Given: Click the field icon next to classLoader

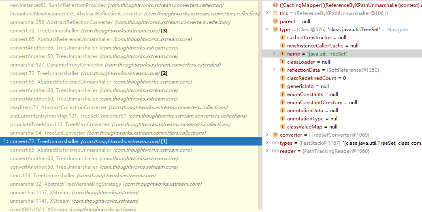Looking at the screenshot, I should (x=283, y=62).
